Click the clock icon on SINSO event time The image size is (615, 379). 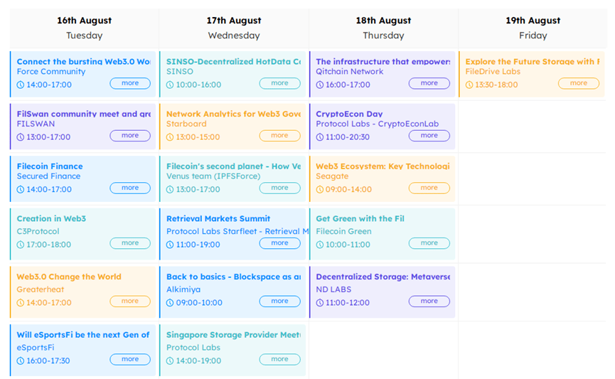(170, 85)
